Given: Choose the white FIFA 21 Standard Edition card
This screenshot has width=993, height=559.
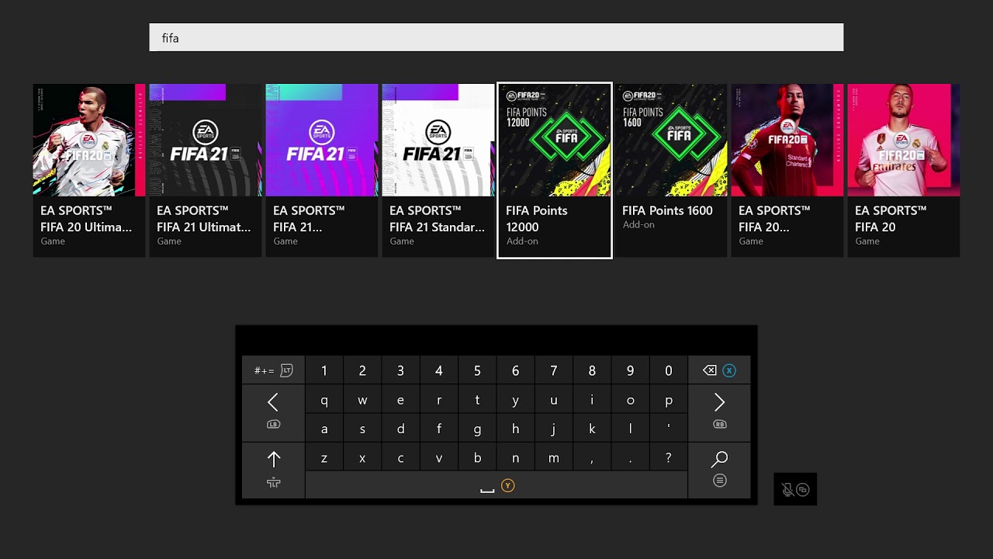Looking at the screenshot, I should point(438,170).
